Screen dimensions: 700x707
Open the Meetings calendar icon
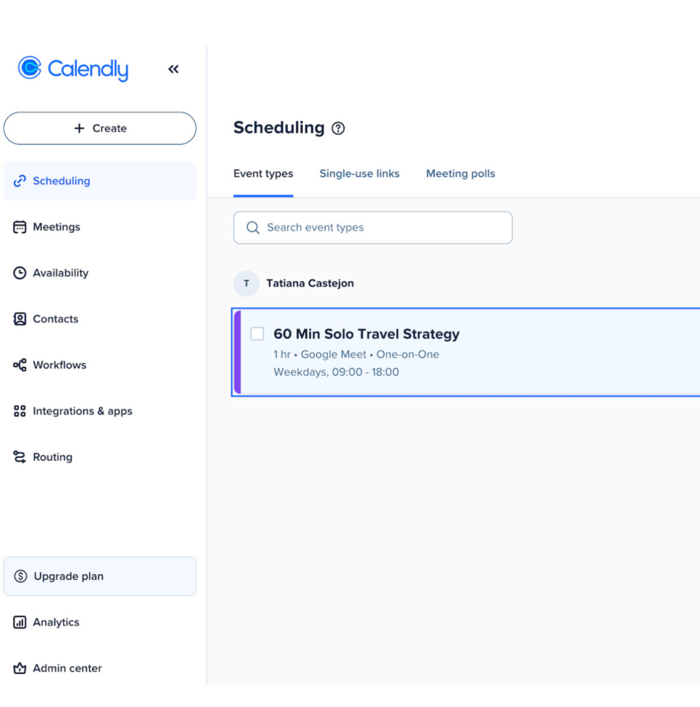click(20, 227)
